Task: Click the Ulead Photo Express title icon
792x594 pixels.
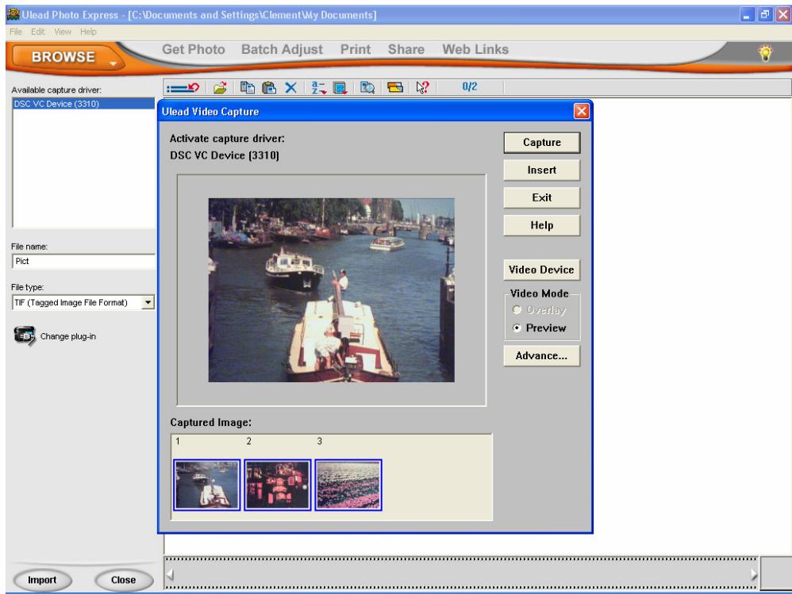Action: pos(13,14)
